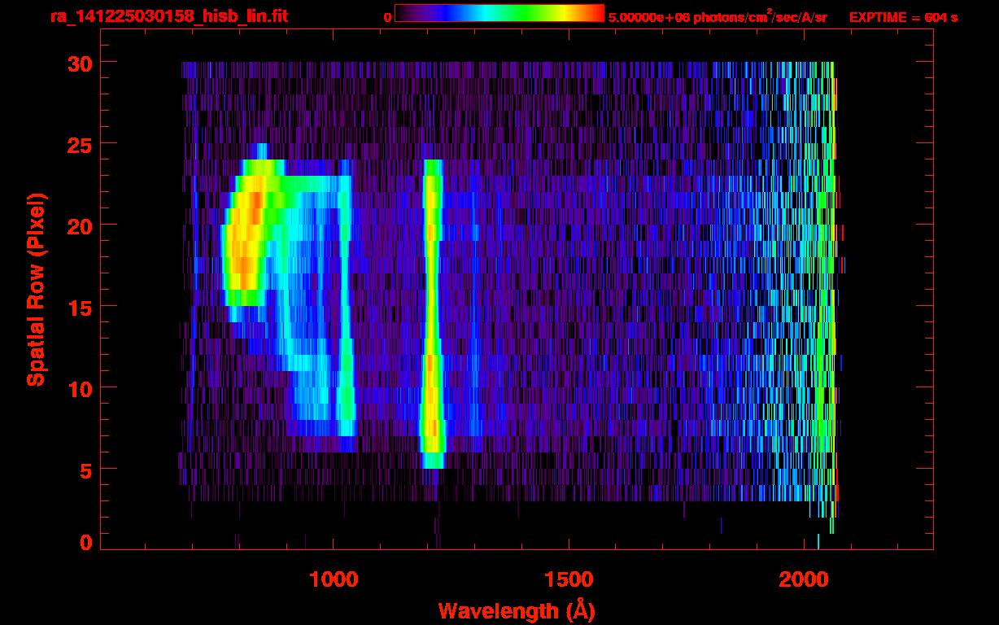Select the 5.00000e+06 photons/cm²/sec/A/sr label
The image size is (999, 625).
tap(717, 16)
